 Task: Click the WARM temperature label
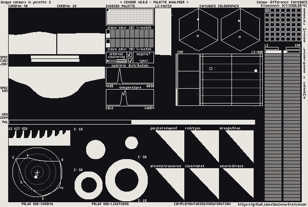149,108
